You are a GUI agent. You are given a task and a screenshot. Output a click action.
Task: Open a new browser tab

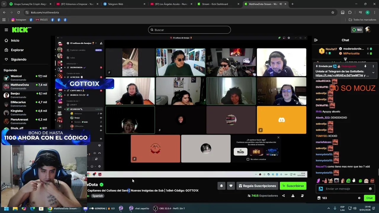click(x=292, y=4)
